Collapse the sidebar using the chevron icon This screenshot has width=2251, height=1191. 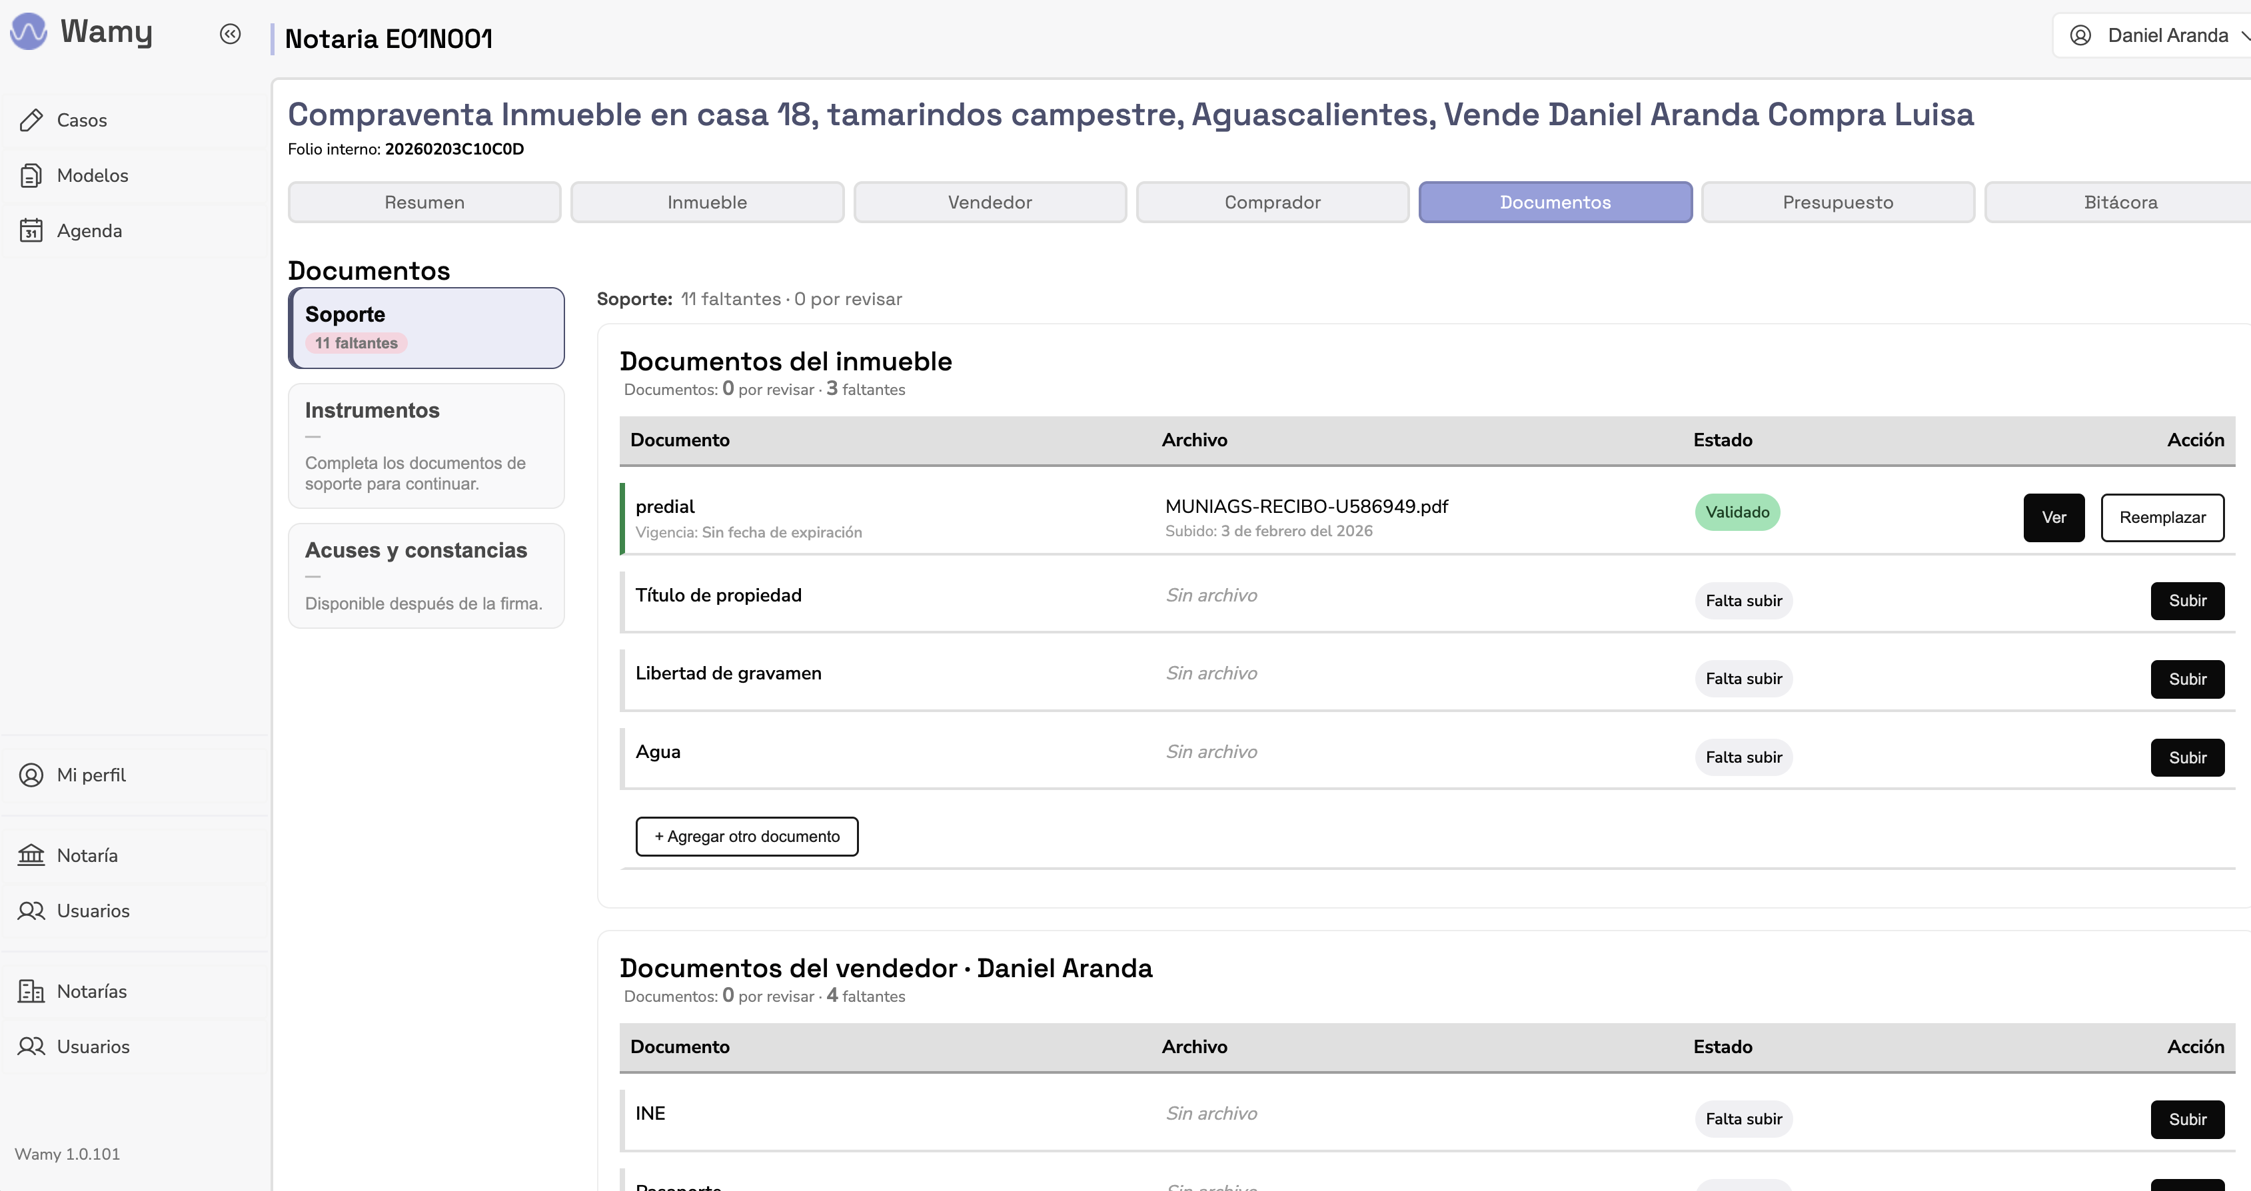[x=230, y=34]
